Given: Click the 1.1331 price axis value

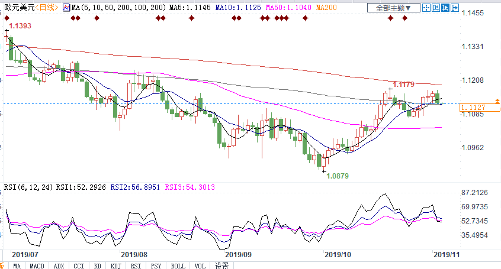Looking at the screenshot, I should pos(473,47).
